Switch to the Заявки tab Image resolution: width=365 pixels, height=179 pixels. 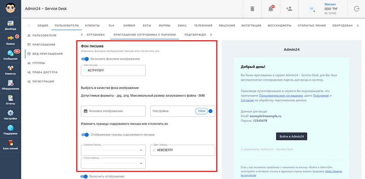129,25
